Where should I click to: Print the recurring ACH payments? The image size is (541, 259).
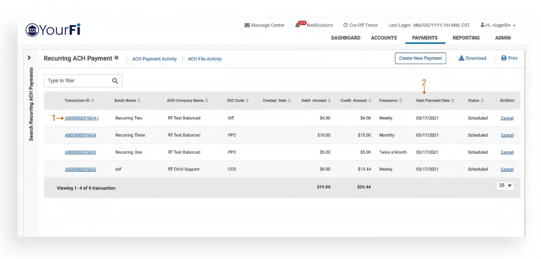click(509, 58)
